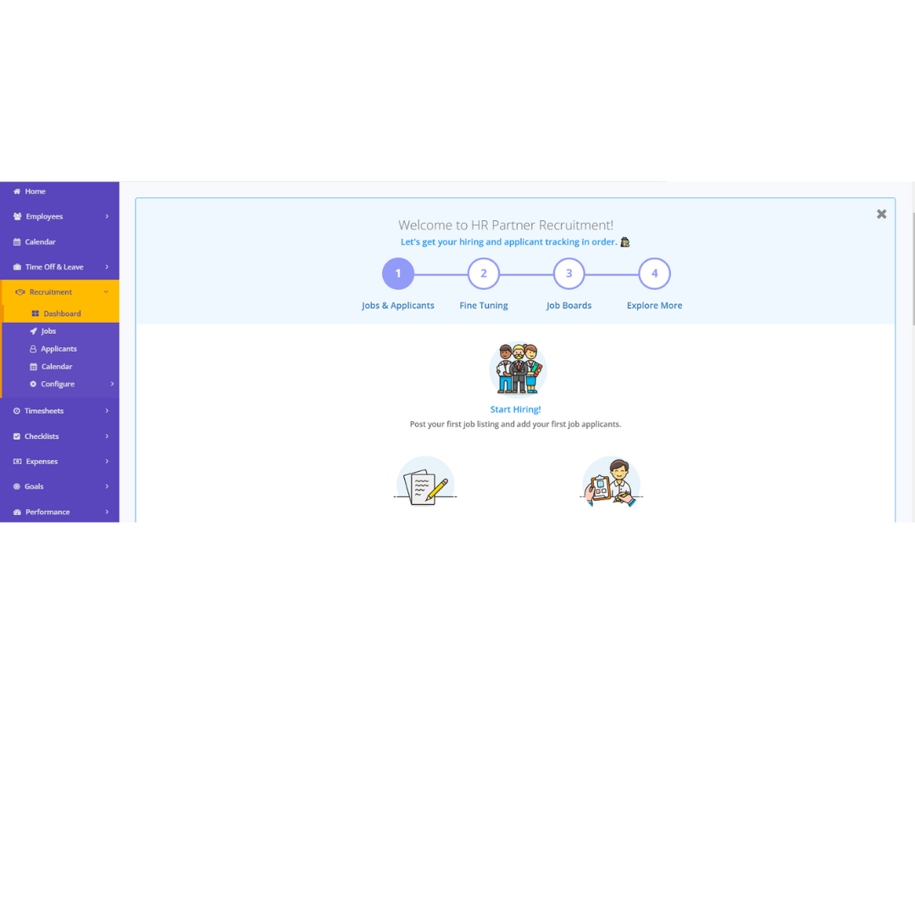Screen dimensions: 915x915
Task: Click the applicant clipboard illustration
Action: coord(611,484)
